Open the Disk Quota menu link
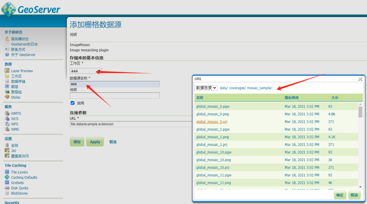The height and width of the screenshot is (204, 367). click(20, 188)
